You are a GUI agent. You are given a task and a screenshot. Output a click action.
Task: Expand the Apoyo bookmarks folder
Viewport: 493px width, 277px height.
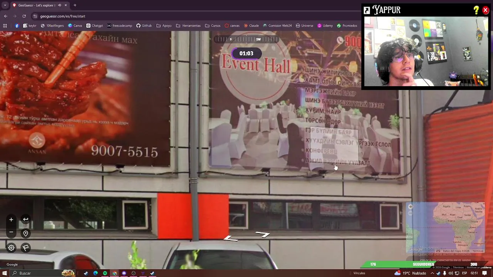click(x=164, y=26)
